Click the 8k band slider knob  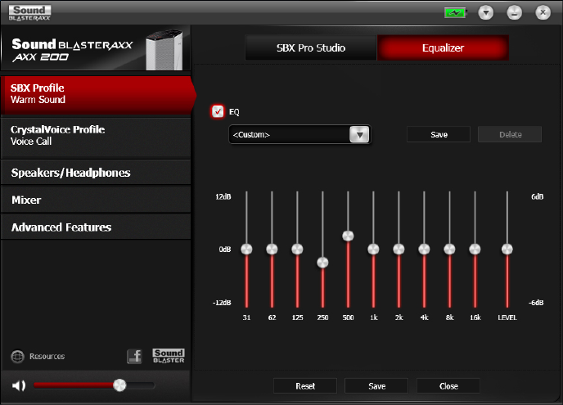click(449, 250)
